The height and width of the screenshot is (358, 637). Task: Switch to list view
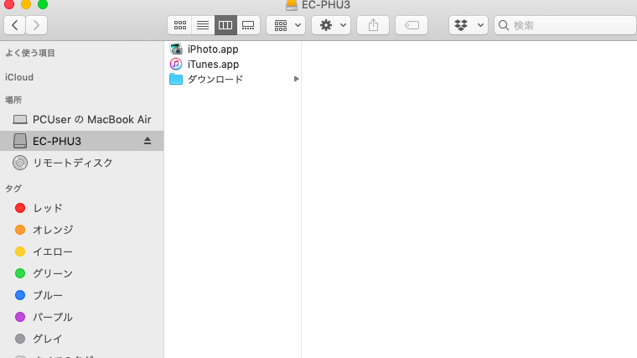pyautogui.click(x=203, y=25)
